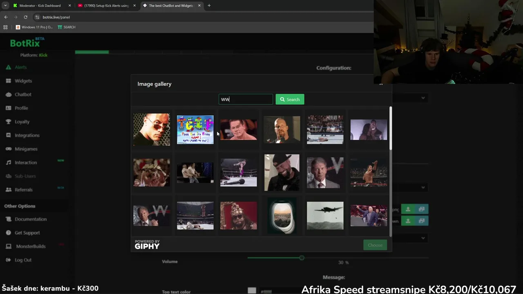Click the gallery vertical scrollbar
Image resolution: width=523 pixels, height=294 pixels.
pyautogui.click(x=391, y=128)
